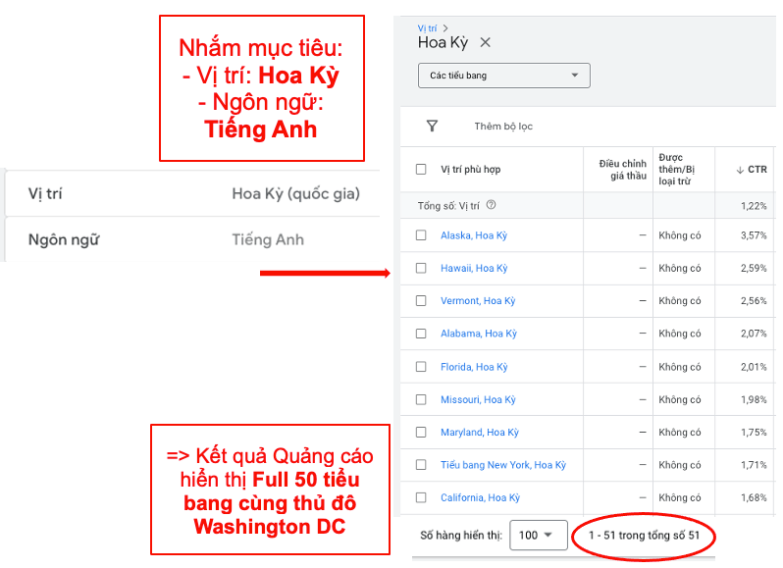Open the Tiểu bang New York, Hoa Kỳ link
This screenshot has width=783, height=568.
[503, 465]
